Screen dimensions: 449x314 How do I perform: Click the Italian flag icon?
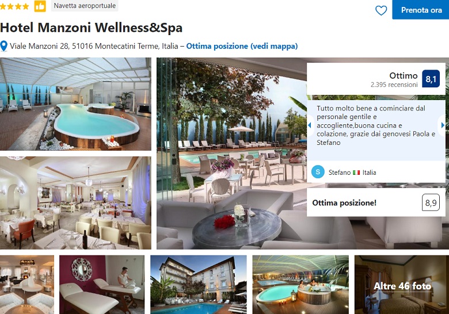point(356,173)
